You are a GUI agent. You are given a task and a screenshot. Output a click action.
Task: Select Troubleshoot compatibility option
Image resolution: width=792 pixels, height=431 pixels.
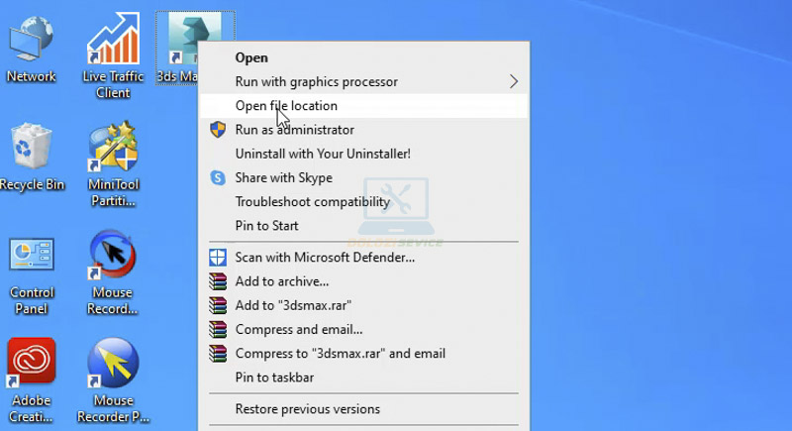(x=312, y=202)
